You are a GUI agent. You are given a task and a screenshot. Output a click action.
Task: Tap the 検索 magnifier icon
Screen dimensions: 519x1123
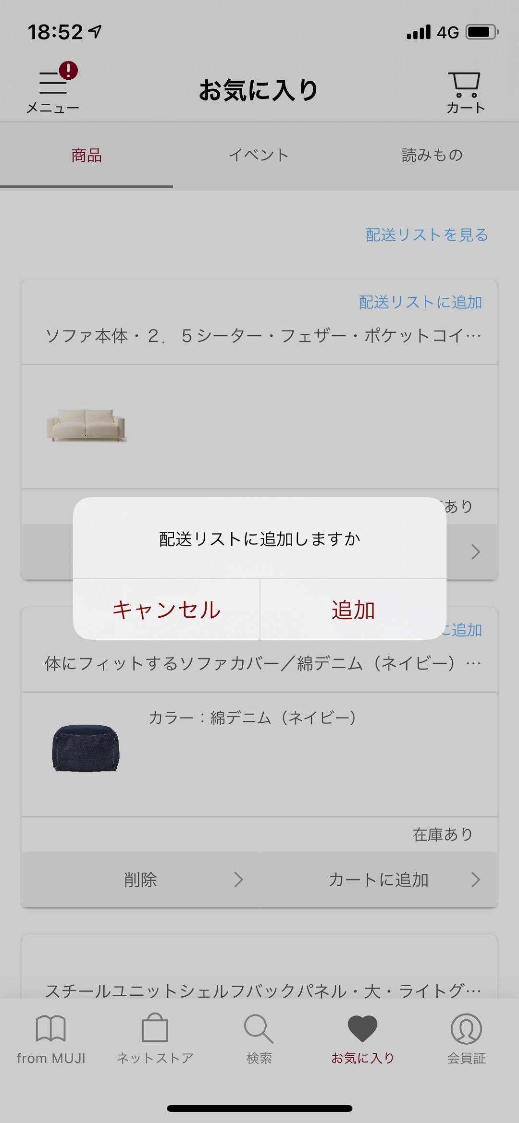(259, 1028)
